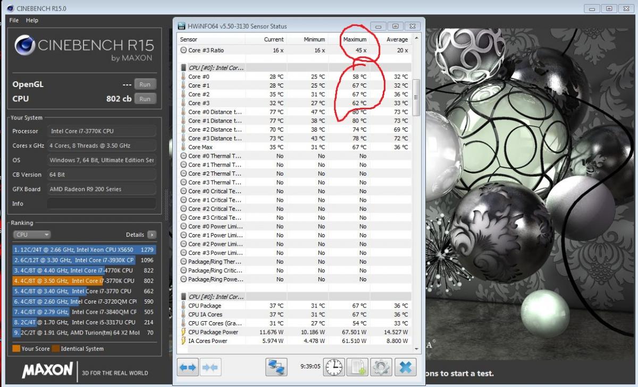
Task: Run the CPU benchmark
Action: click(x=145, y=99)
